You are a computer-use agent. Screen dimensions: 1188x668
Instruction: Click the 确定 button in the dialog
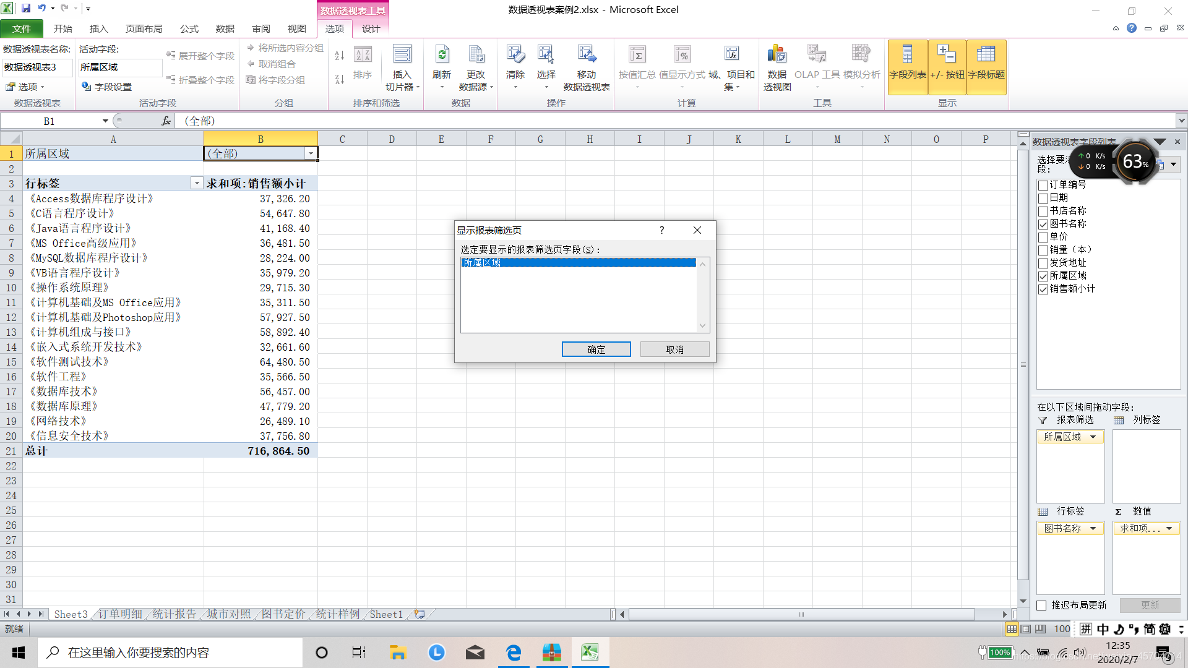[x=596, y=349]
